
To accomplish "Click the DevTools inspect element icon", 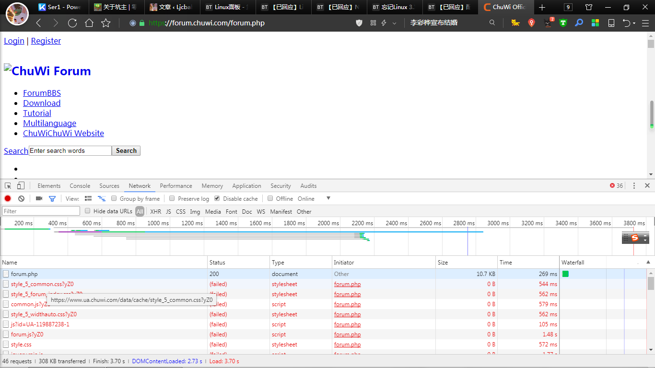I will tap(8, 186).
